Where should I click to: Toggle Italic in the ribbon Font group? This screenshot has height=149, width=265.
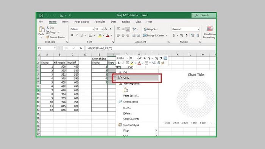[x=77, y=35]
